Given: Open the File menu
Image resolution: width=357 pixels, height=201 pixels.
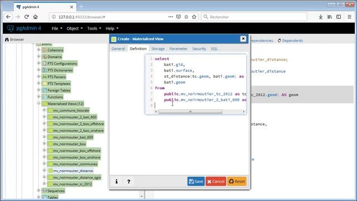Looking at the screenshot, I should pyautogui.click(x=57, y=28).
